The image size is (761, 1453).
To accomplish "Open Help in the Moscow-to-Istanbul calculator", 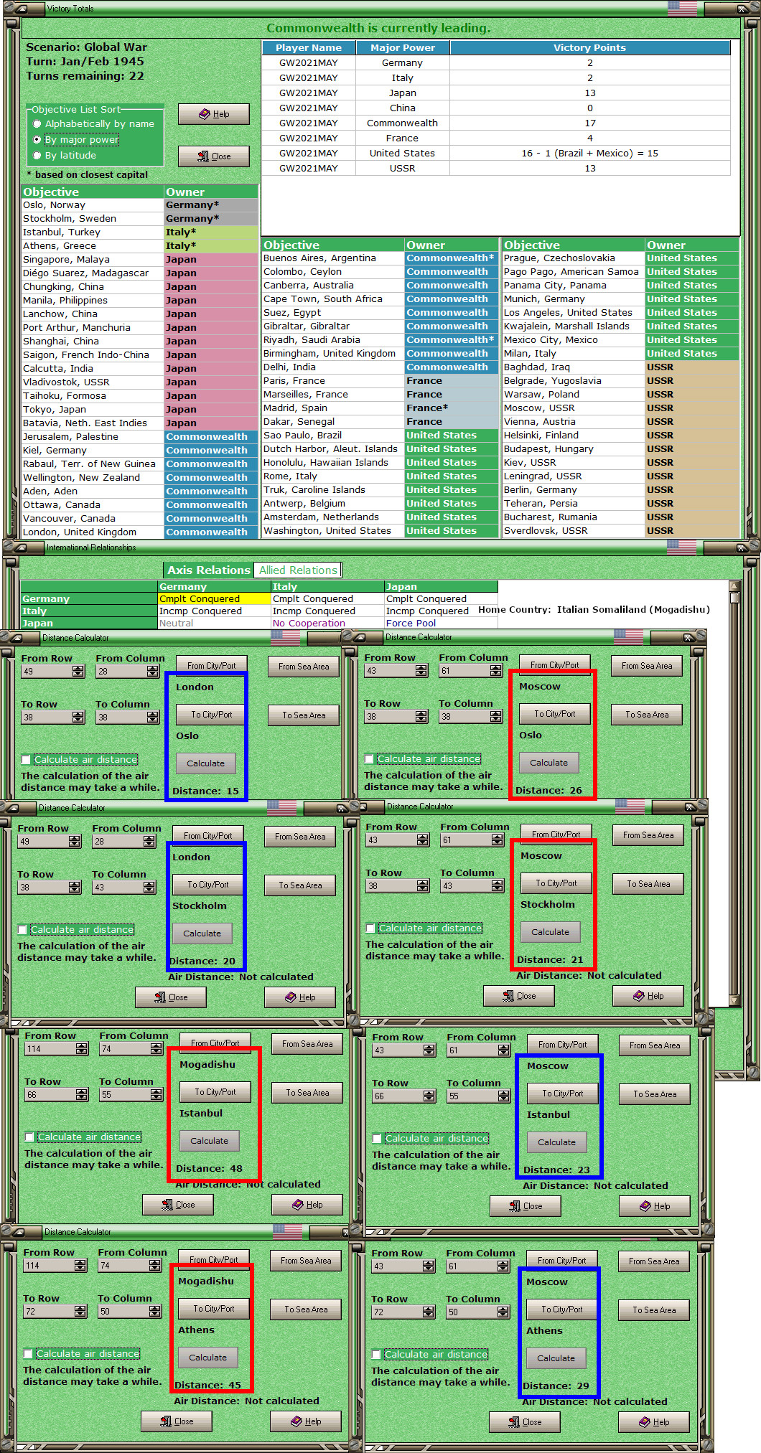I will click(x=655, y=1206).
